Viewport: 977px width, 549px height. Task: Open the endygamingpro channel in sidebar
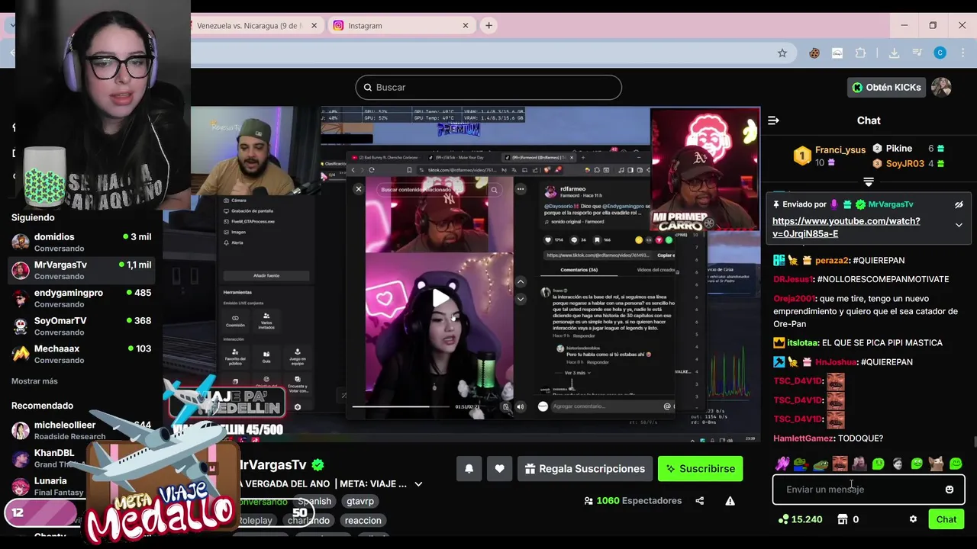coord(82,298)
